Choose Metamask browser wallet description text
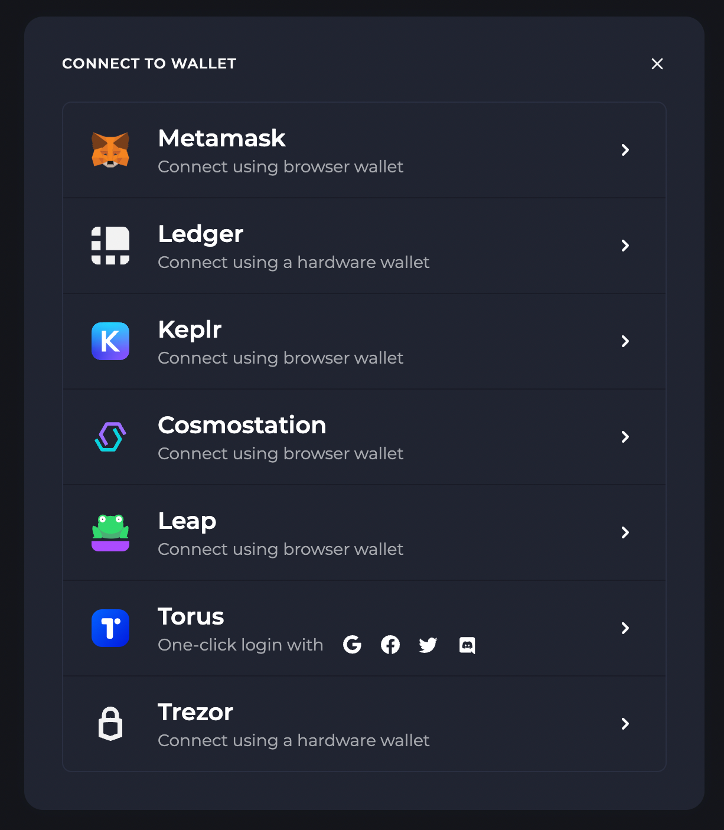The image size is (724, 830). click(281, 167)
